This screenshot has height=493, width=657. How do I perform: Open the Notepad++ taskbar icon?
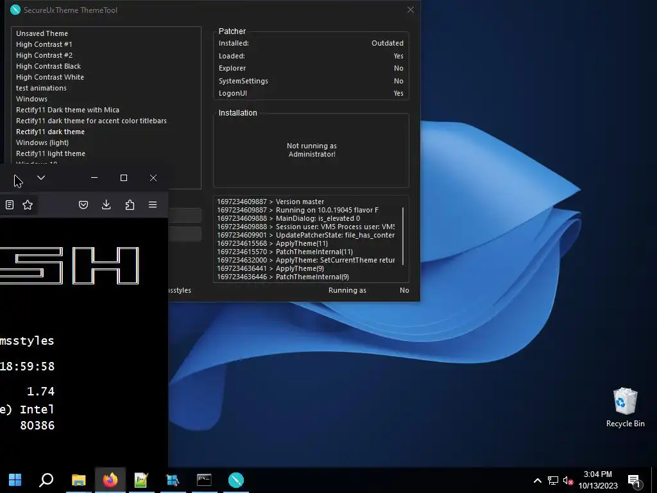tap(141, 480)
